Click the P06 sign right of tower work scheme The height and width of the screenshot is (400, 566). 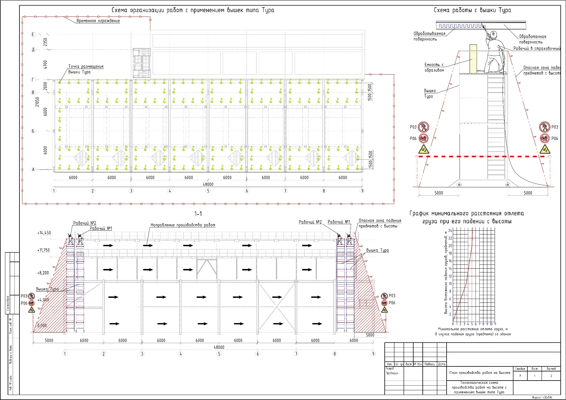pos(544,138)
